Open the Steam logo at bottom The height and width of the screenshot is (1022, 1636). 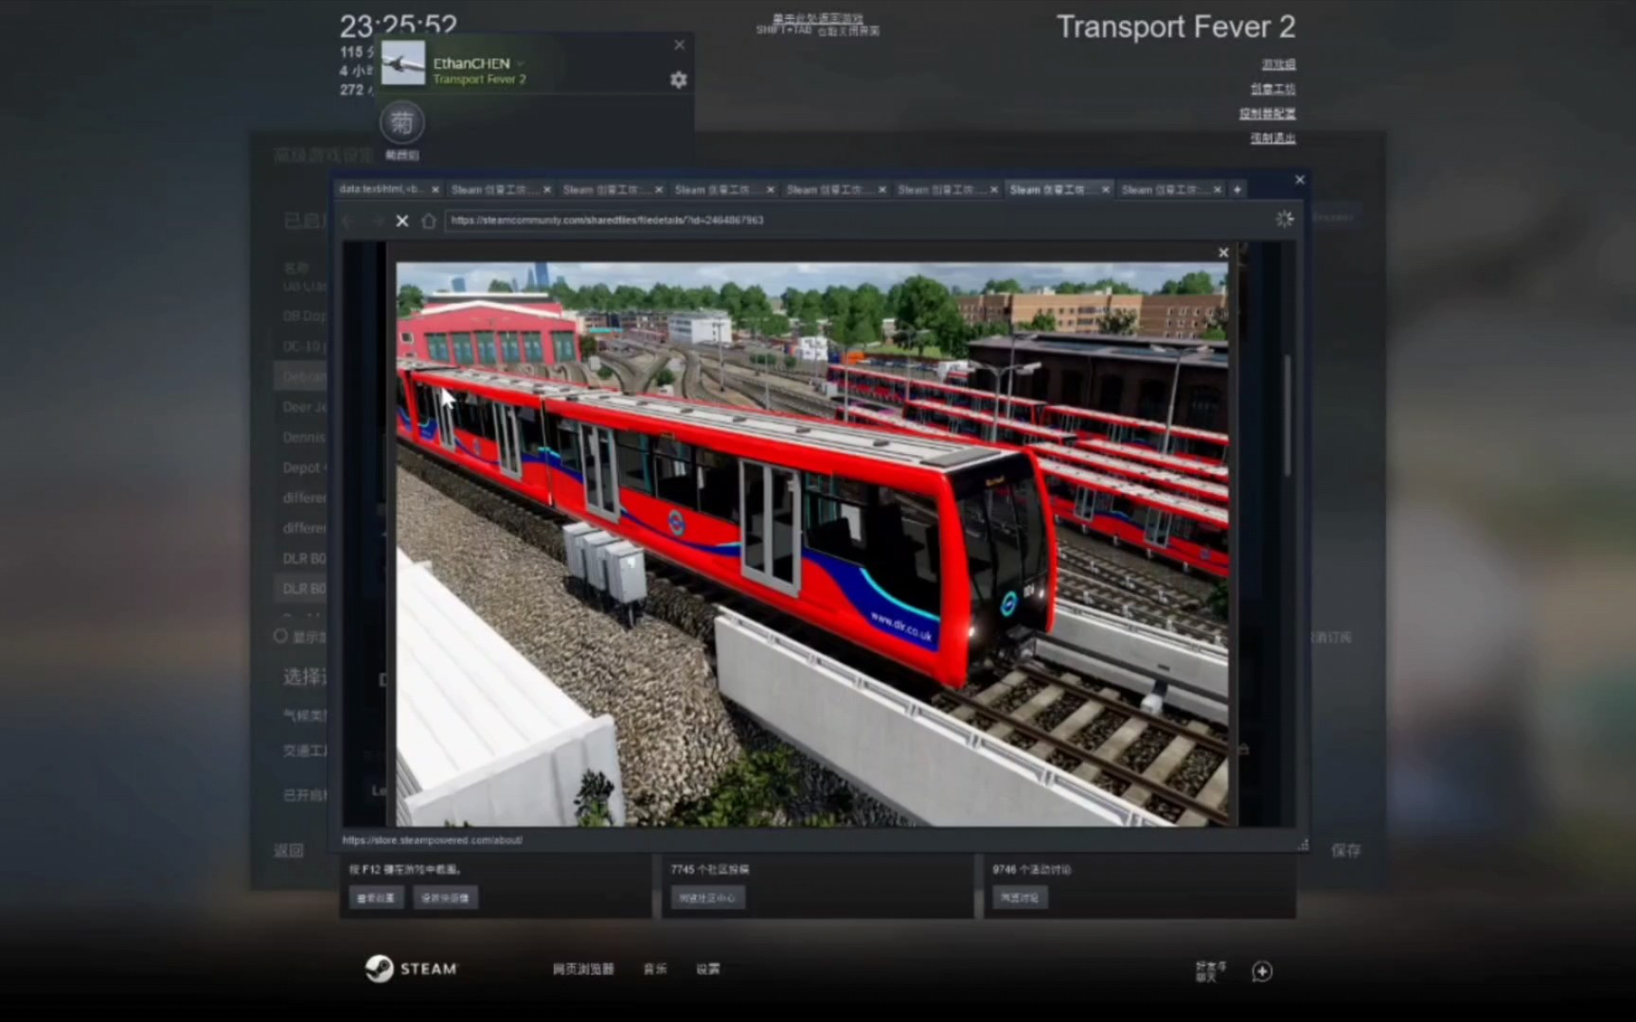pyautogui.click(x=411, y=969)
